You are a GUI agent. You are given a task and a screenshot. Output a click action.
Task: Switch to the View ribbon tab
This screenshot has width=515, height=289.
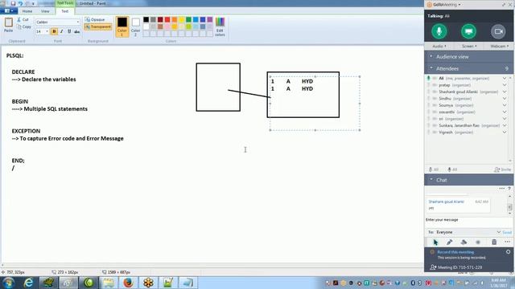(45, 11)
